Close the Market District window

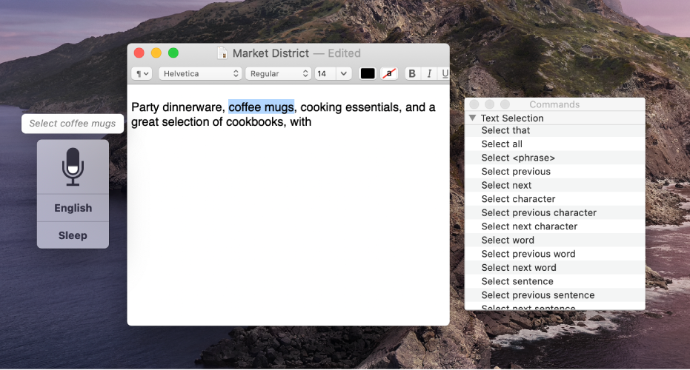pyautogui.click(x=139, y=53)
